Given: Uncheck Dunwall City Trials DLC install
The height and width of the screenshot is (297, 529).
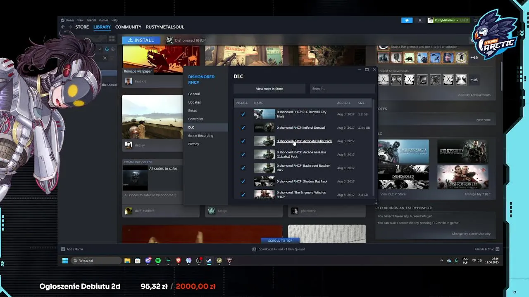Looking at the screenshot, I should point(243,114).
